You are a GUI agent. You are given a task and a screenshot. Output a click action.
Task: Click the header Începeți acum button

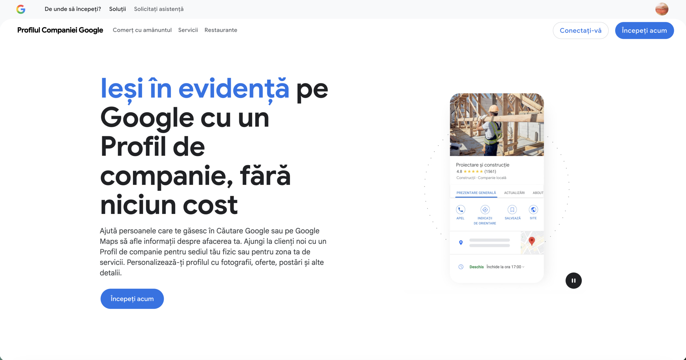point(644,30)
